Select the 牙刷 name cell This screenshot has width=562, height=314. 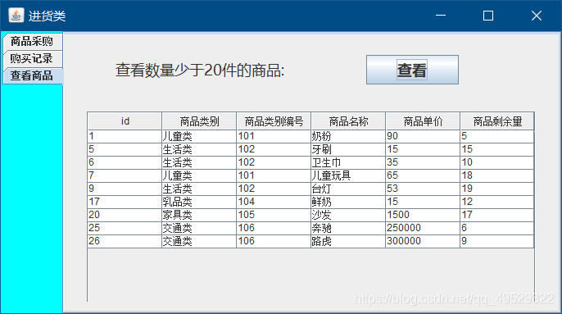pos(348,149)
